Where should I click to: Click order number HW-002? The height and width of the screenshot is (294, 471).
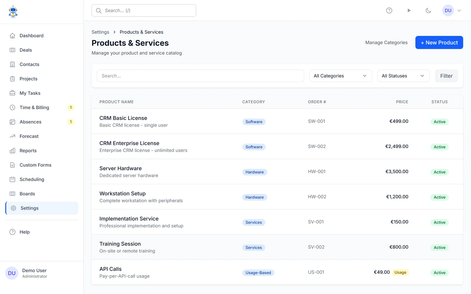[317, 197]
